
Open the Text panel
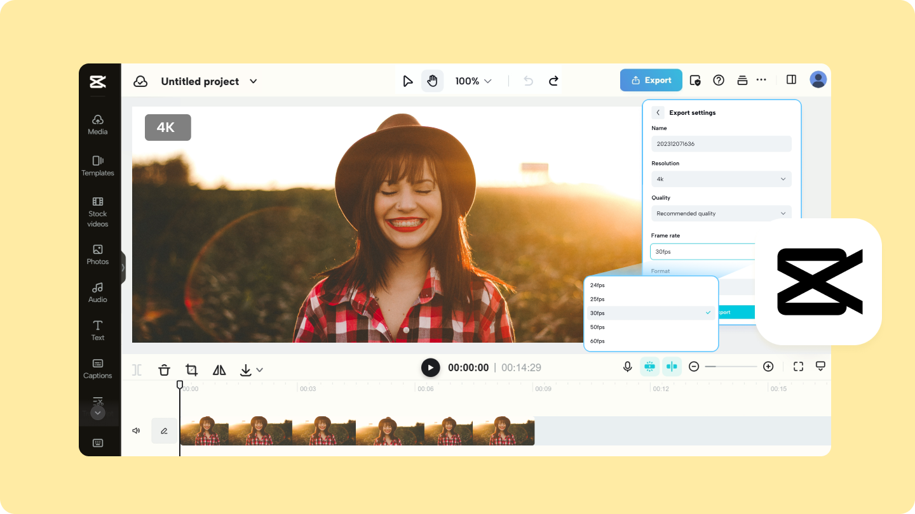[98, 331]
